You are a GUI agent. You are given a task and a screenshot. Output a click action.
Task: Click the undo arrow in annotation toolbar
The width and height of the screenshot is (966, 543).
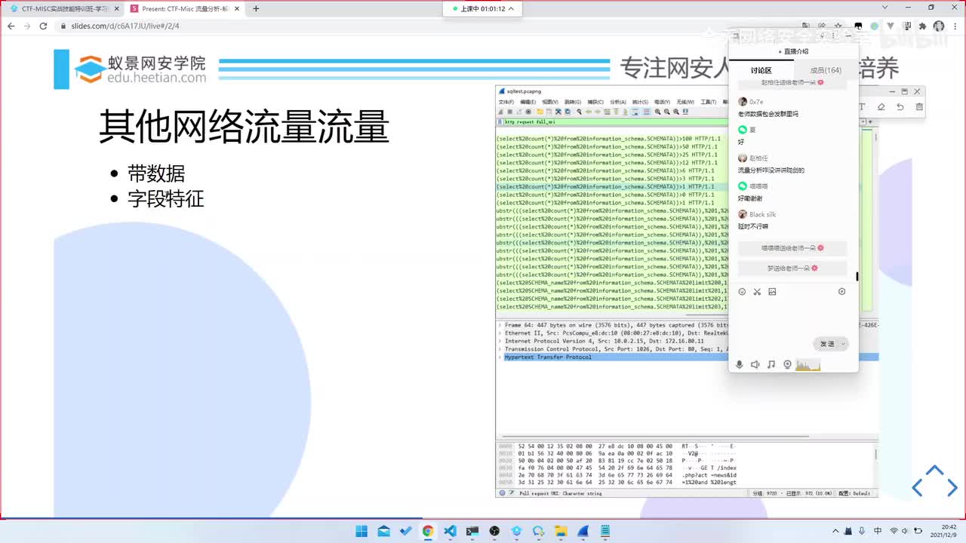[x=900, y=107]
